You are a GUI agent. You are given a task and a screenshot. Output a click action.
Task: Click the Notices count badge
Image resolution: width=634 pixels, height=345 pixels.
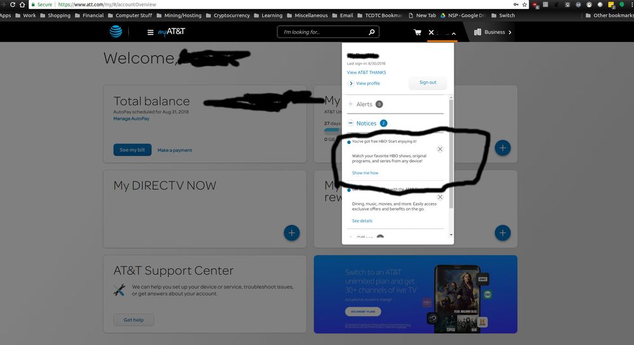[x=383, y=123]
